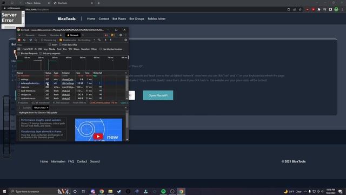This screenshot has height=195, width=346.
Task: Show hidden system tray icons chevron
Action: [305, 191]
